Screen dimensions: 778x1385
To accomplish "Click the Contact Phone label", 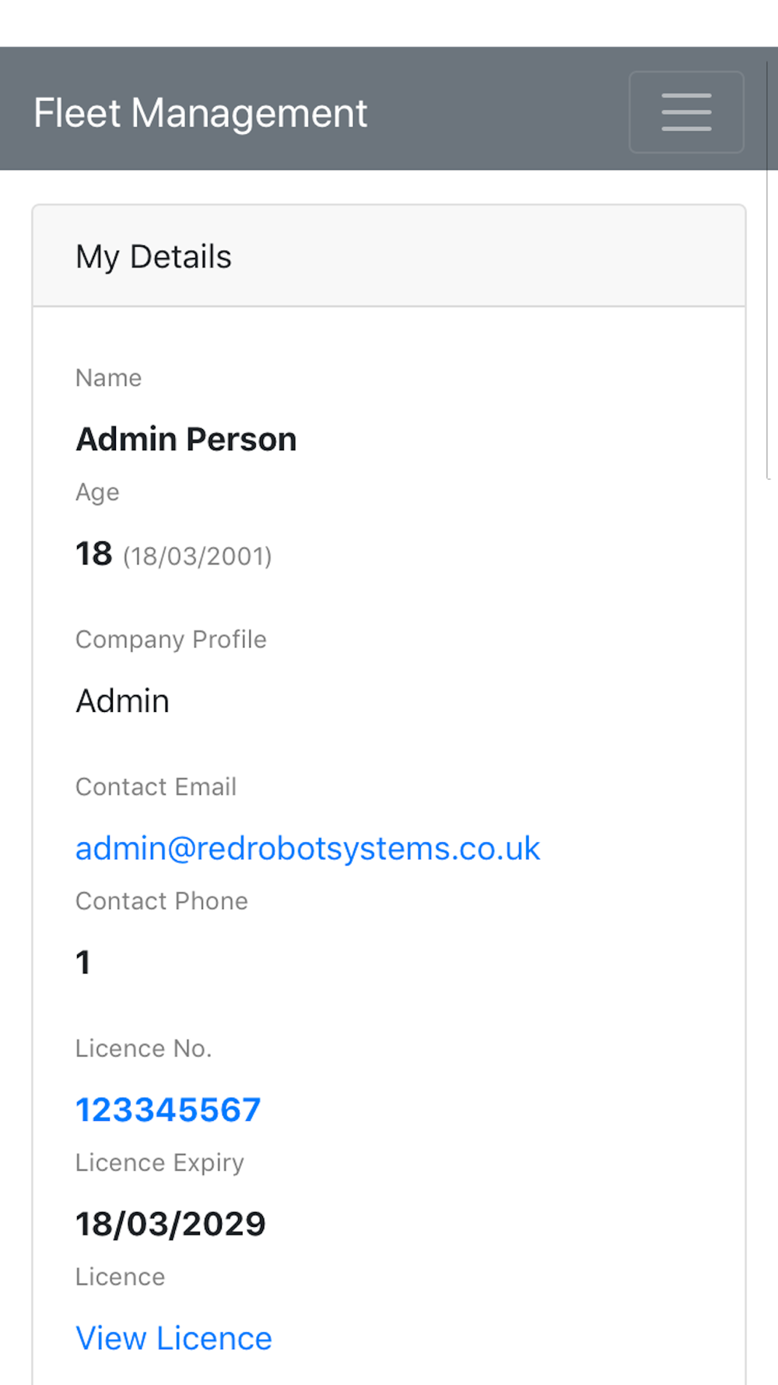I will (161, 901).
